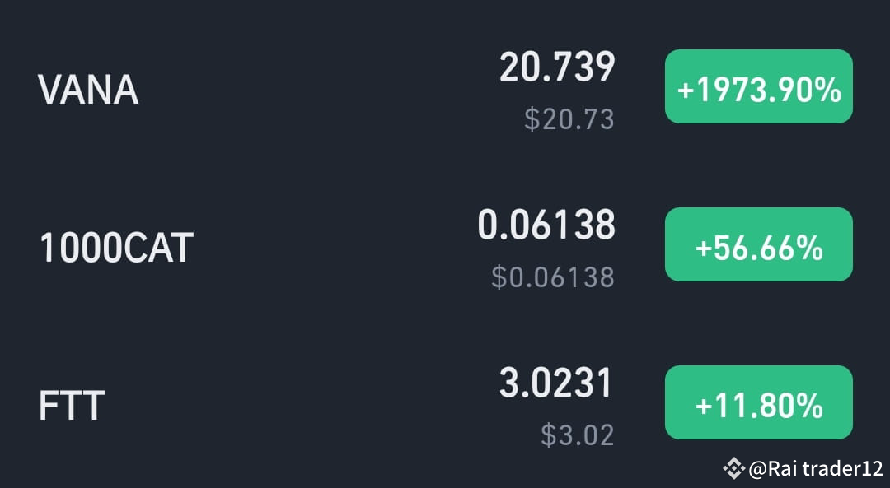Image resolution: width=890 pixels, height=488 pixels.
Task: Click the FTT price showing 3.0231
Action: (x=557, y=382)
